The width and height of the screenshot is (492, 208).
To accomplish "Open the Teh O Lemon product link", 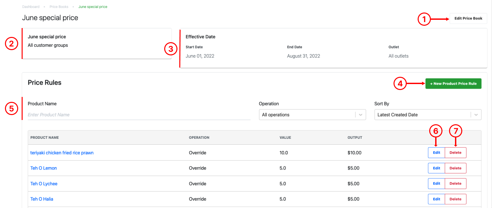I will click(x=44, y=168).
